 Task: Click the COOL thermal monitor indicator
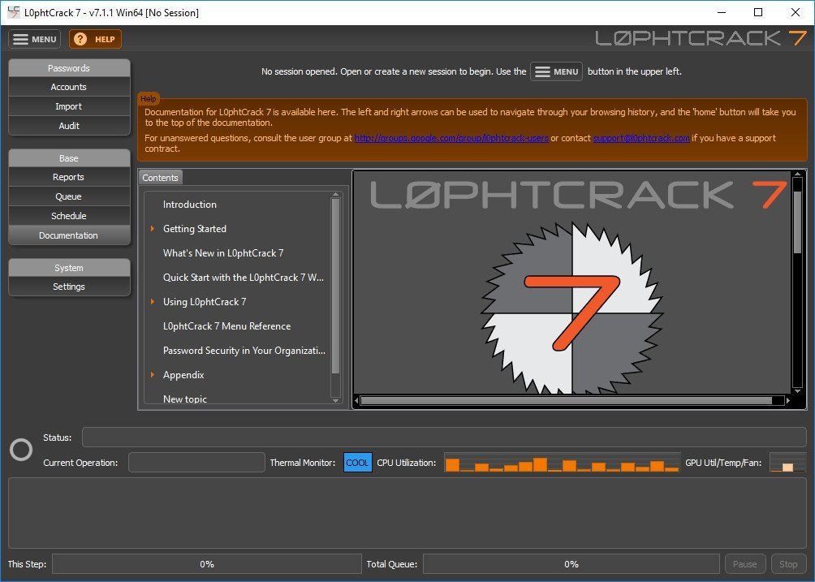(357, 463)
